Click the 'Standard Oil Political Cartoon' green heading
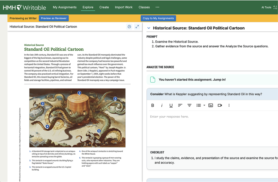This screenshot has width=278, height=182. tap(54, 49)
